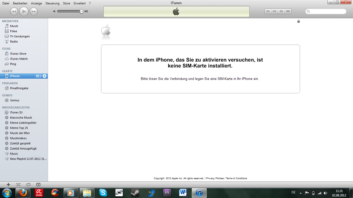Image resolution: width=353 pixels, height=198 pixels.
Task: Switch to Cover Flow view
Action: click(x=288, y=11)
